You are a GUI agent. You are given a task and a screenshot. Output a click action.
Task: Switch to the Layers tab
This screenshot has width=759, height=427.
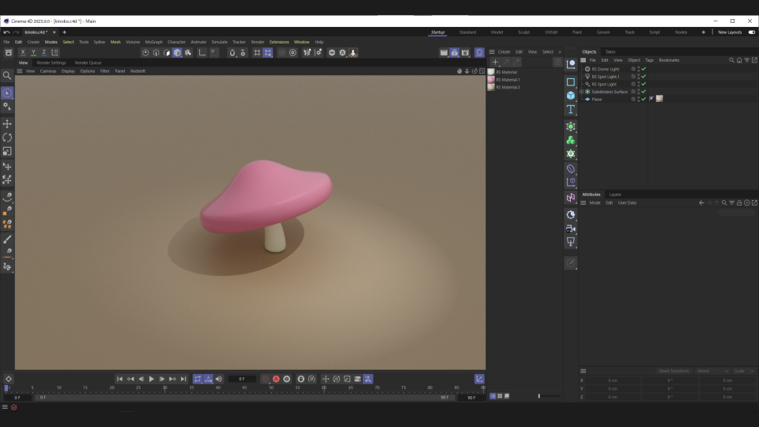615,195
